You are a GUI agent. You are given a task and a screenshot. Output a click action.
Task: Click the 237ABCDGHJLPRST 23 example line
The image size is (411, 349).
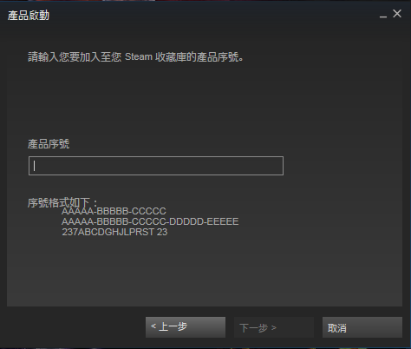(x=114, y=232)
